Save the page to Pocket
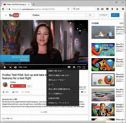This screenshot has width=126, height=123. (x=107, y=9)
